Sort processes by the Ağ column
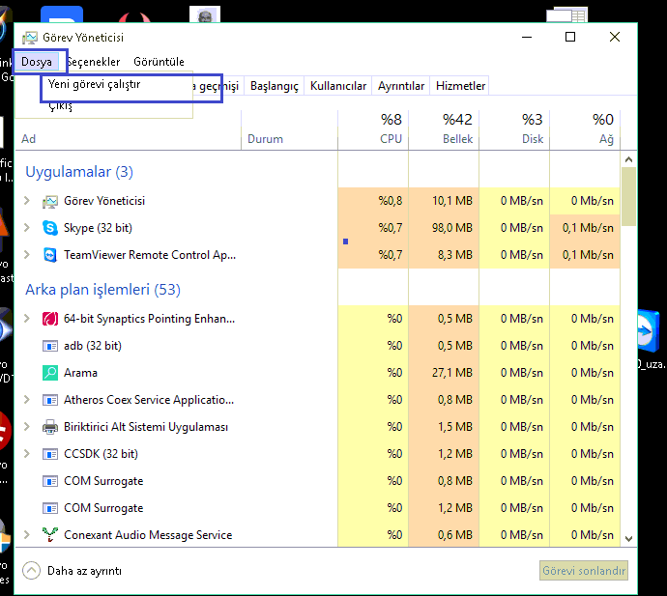This screenshot has height=596, width=667. (x=586, y=130)
